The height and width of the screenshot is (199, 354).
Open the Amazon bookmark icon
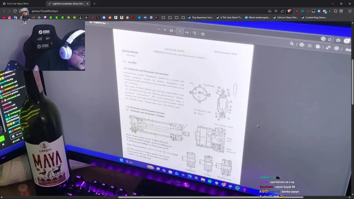[x=121, y=17]
